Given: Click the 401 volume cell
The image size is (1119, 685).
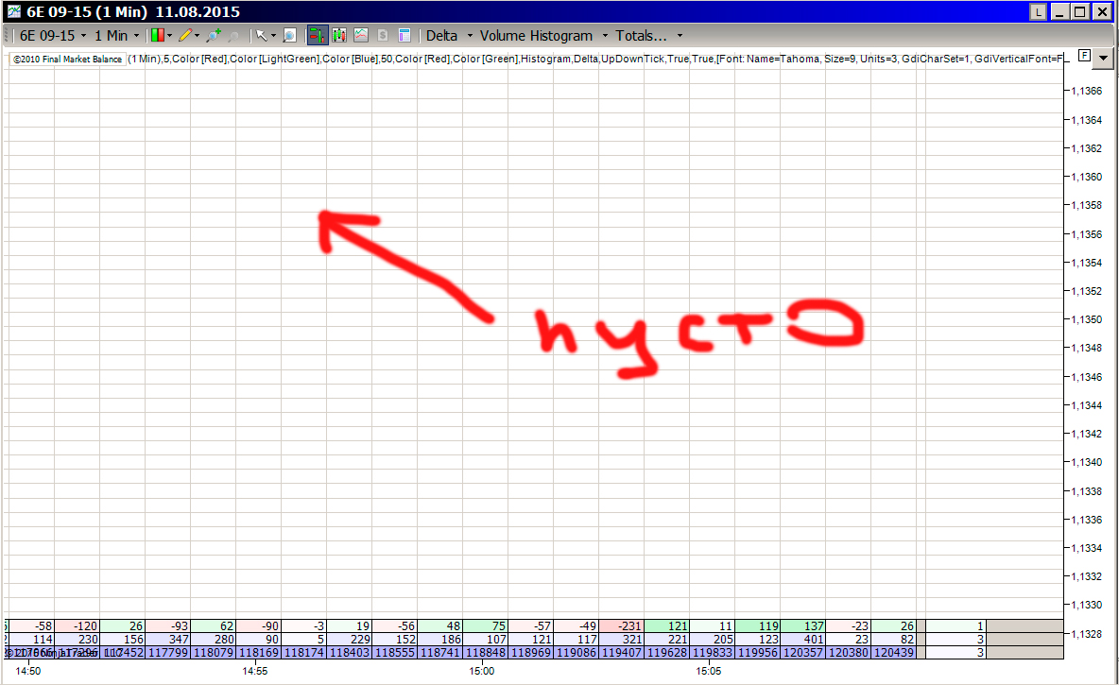Looking at the screenshot, I should pos(802,640).
